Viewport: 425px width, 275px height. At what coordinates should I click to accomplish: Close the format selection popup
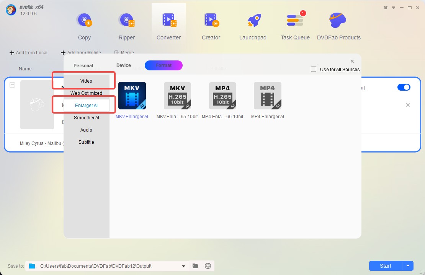(352, 61)
